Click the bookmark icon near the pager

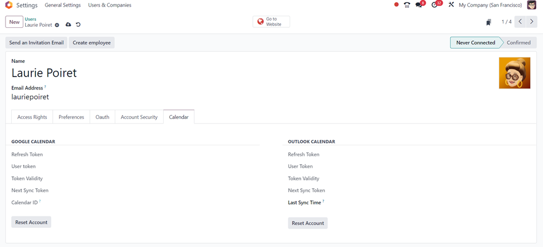click(x=488, y=22)
